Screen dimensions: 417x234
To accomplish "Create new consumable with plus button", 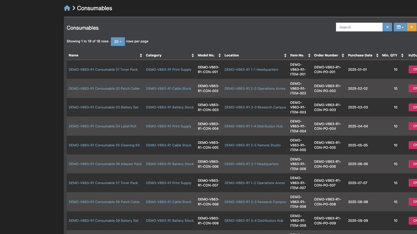I will [x=412, y=27].
